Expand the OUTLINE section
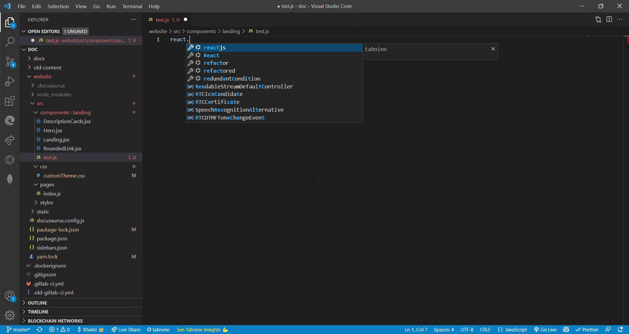This screenshot has height=334, width=629. coord(37,303)
